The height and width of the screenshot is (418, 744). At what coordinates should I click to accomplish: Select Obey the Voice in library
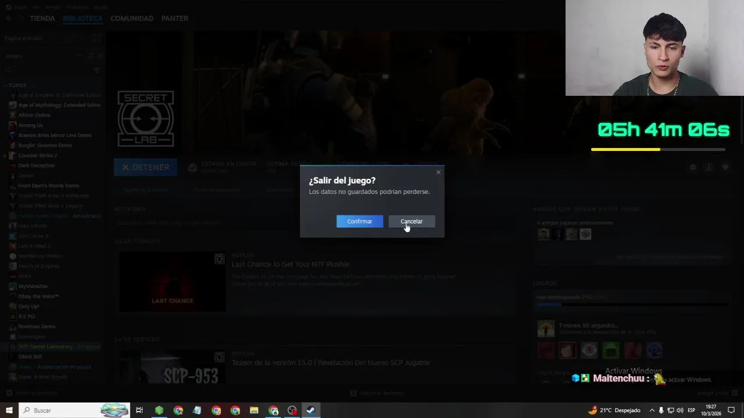coord(38,296)
